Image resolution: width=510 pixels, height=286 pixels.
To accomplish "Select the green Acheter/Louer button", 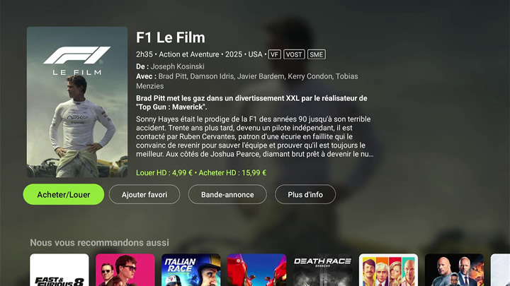I will click(64, 194).
